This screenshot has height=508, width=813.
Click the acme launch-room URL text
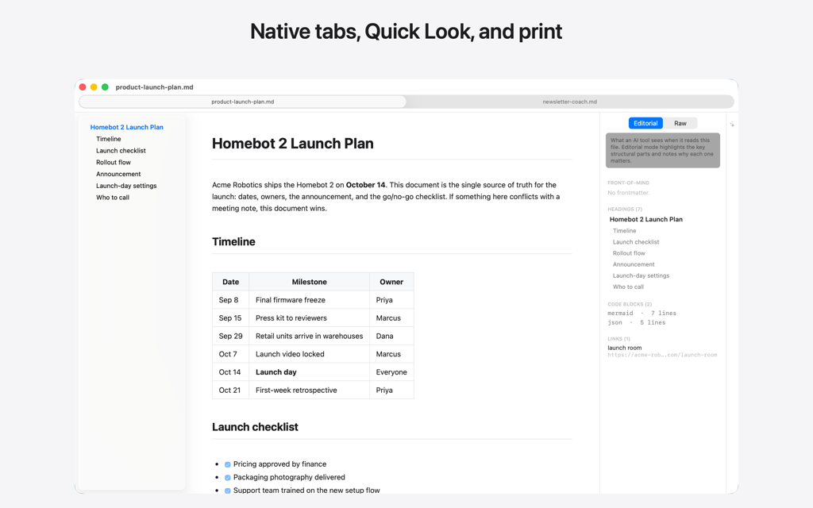[662, 355]
